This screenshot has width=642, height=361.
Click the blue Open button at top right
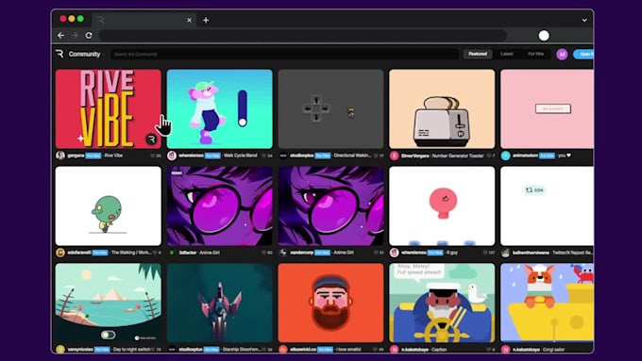pos(583,54)
